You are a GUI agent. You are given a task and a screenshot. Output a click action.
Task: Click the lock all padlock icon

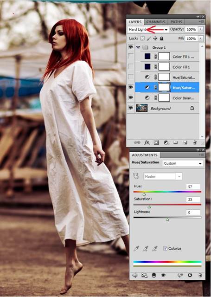click(161, 39)
